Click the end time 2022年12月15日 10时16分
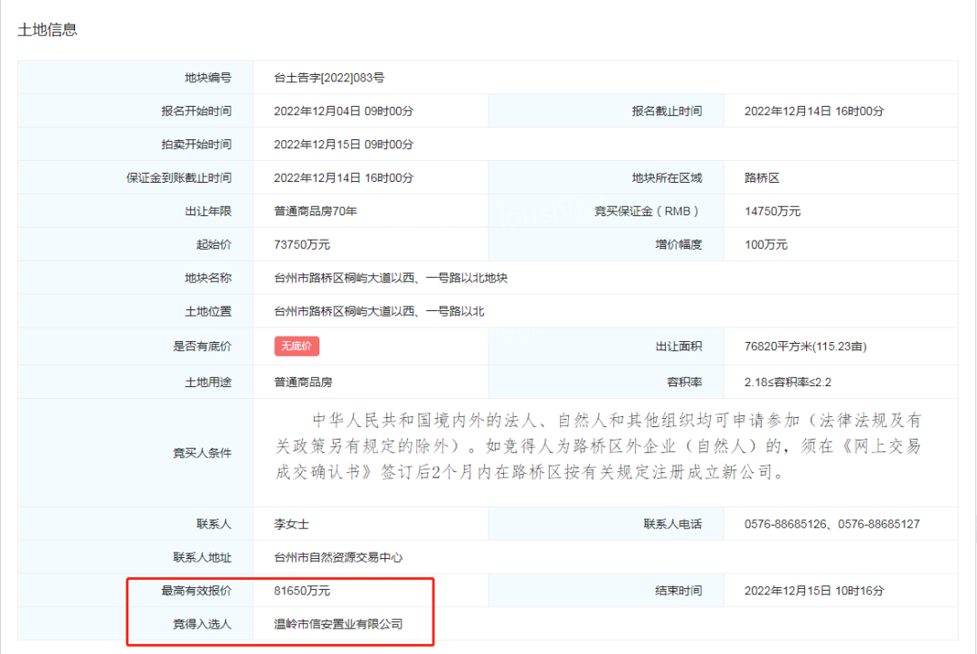The width and height of the screenshot is (977, 654). click(x=813, y=591)
